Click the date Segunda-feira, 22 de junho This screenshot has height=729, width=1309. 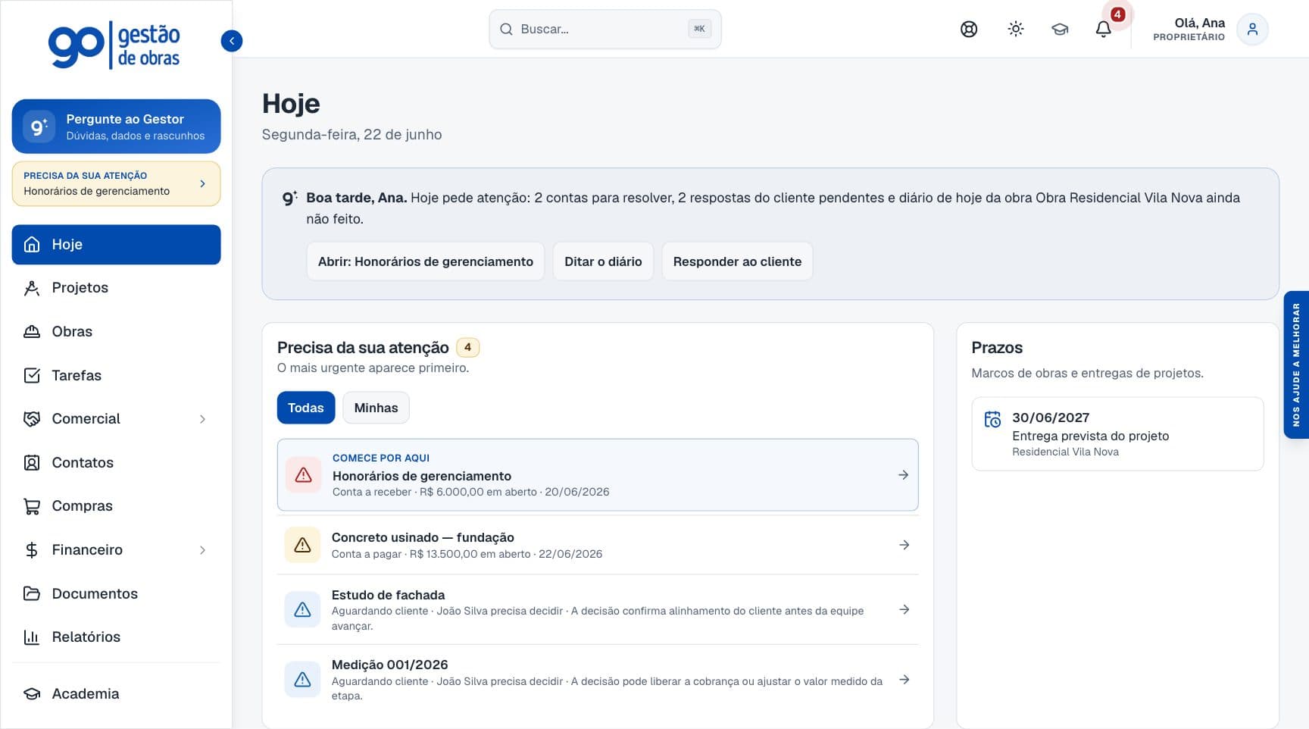click(351, 135)
